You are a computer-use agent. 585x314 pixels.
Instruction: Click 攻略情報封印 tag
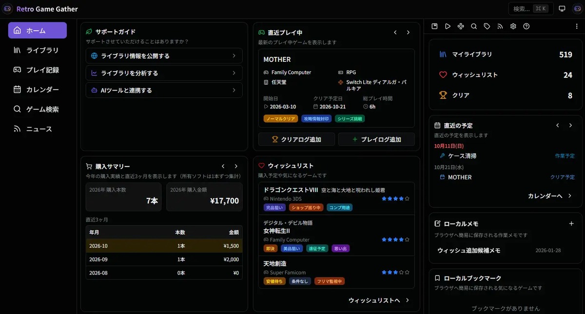(316, 118)
